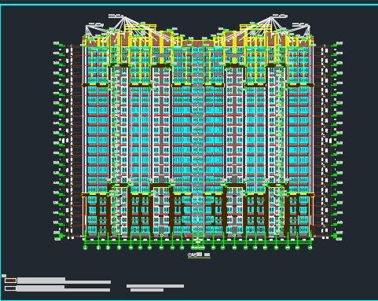The image size is (378, 301).
Task: Click the central window column of the tower
Action: click(198, 141)
